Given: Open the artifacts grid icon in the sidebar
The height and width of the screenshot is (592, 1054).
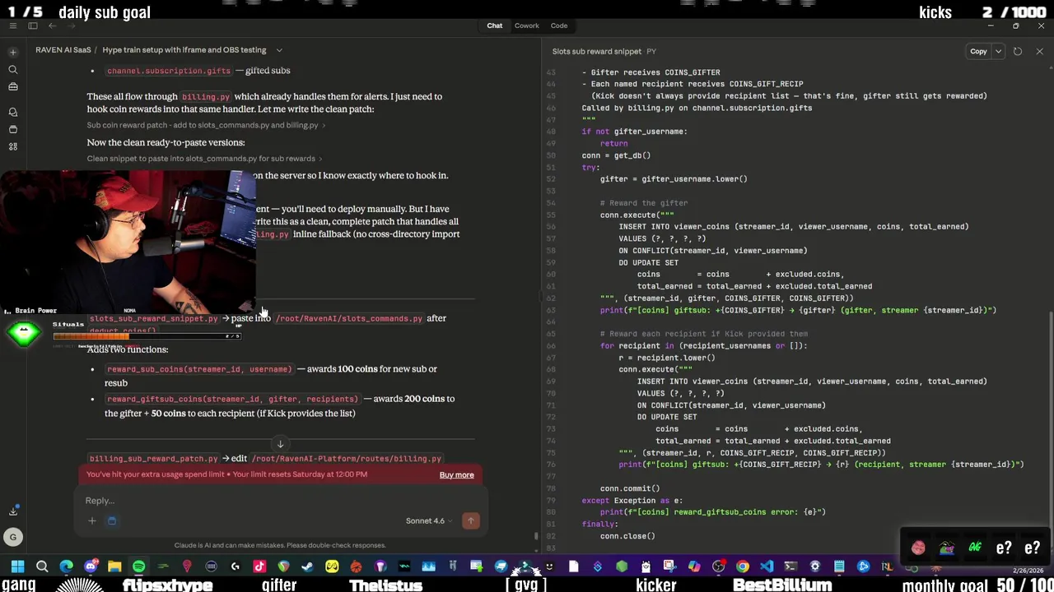Looking at the screenshot, I should click(13, 146).
